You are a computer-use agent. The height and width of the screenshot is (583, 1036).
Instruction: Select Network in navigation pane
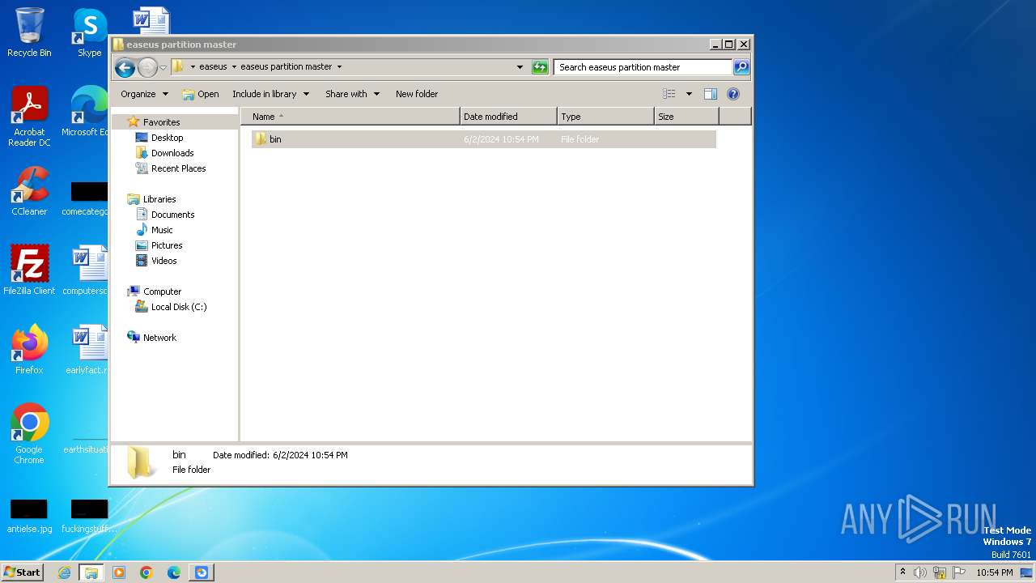[x=159, y=338]
